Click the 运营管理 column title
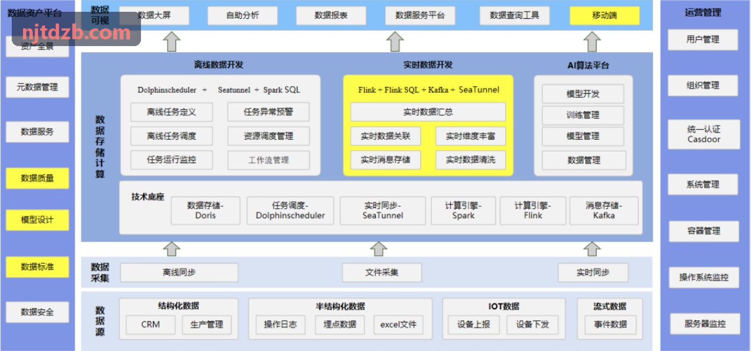The width and height of the screenshot is (751, 351). (x=703, y=12)
